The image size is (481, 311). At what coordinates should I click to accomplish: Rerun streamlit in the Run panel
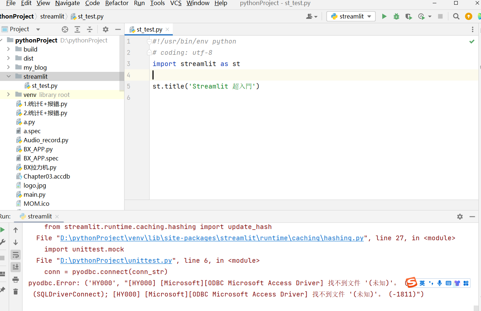pos(3,230)
